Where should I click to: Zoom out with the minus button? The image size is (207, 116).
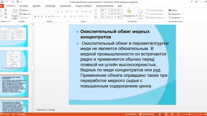182,114
